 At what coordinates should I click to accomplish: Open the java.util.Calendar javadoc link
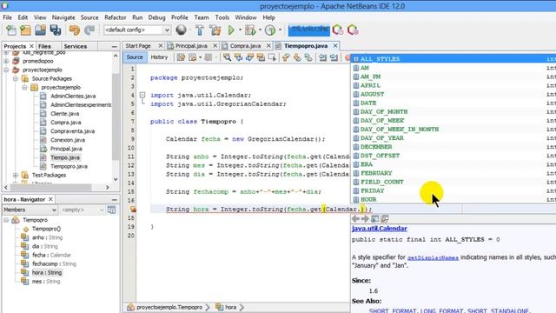[380, 229]
